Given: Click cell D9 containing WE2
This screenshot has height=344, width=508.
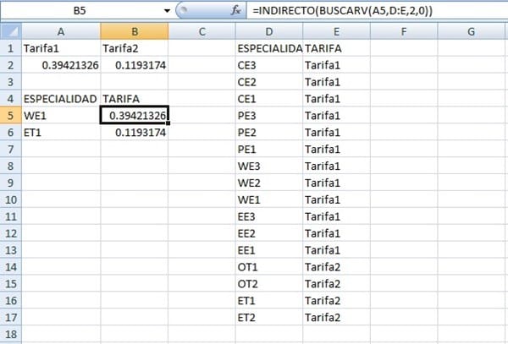Looking at the screenshot, I should click(269, 183).
